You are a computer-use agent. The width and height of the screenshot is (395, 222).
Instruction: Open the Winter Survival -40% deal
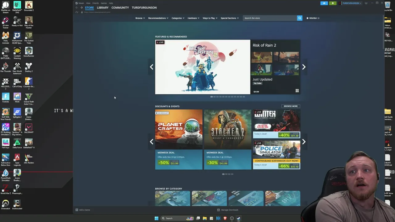(x=276, y=124)
